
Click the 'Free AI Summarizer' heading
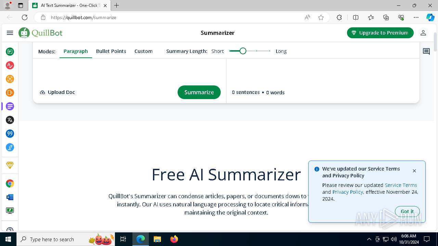[x=226, y=175]
